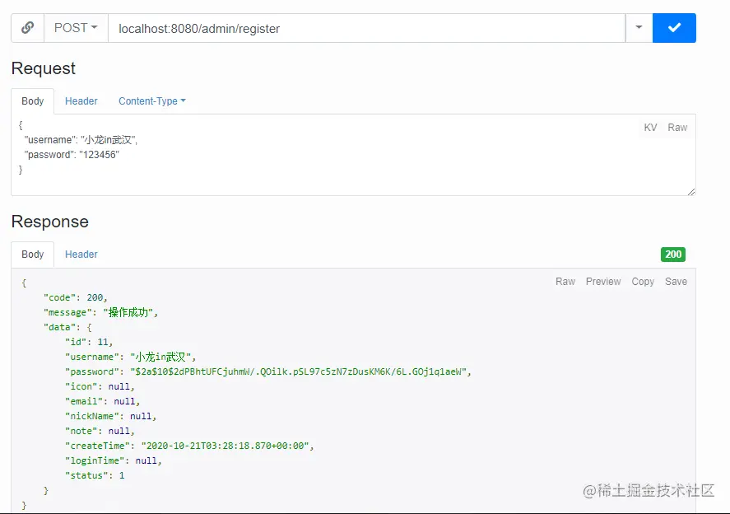Select Raw view in the Response panel

pyautogui.click(x=565, y=281)
